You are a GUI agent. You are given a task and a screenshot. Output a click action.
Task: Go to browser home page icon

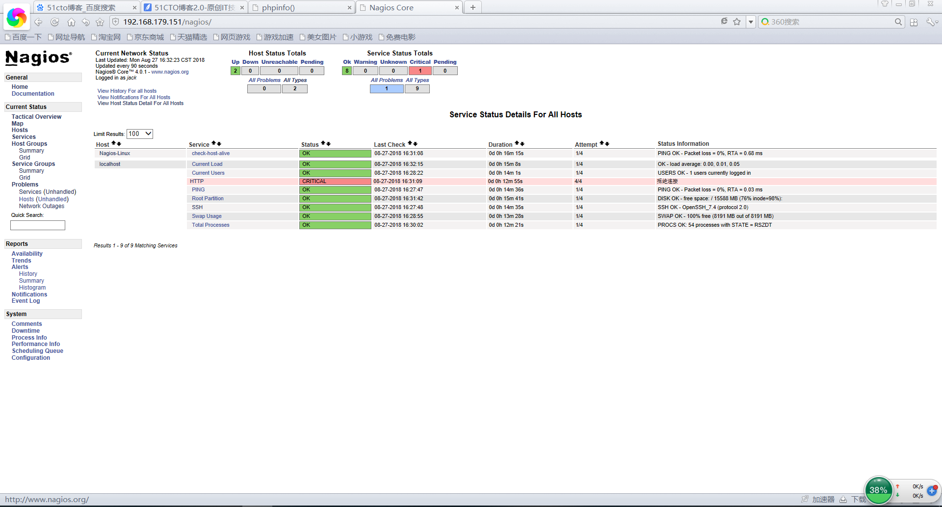point(71,22)
